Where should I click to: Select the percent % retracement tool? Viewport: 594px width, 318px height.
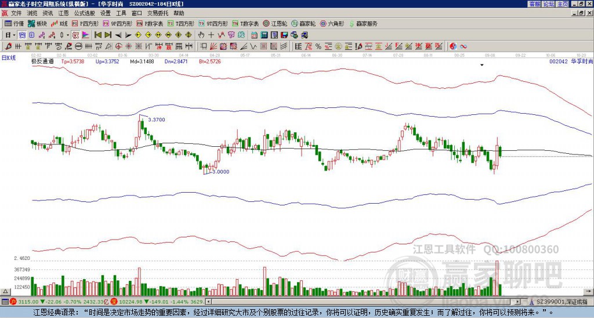click(318, 46)
